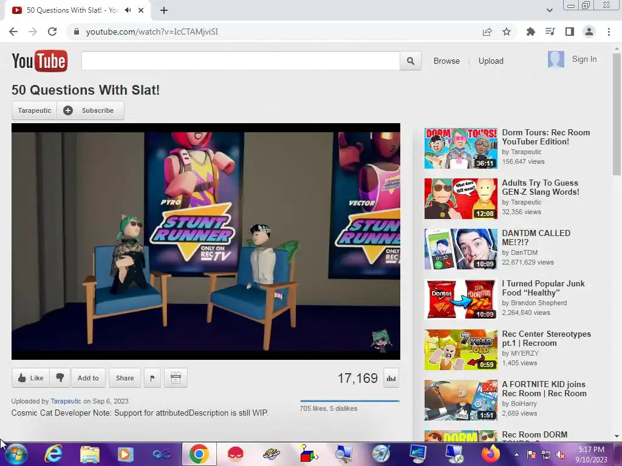
Task: Click the Sign In avatar image
Action: click(x=556, y=59)
